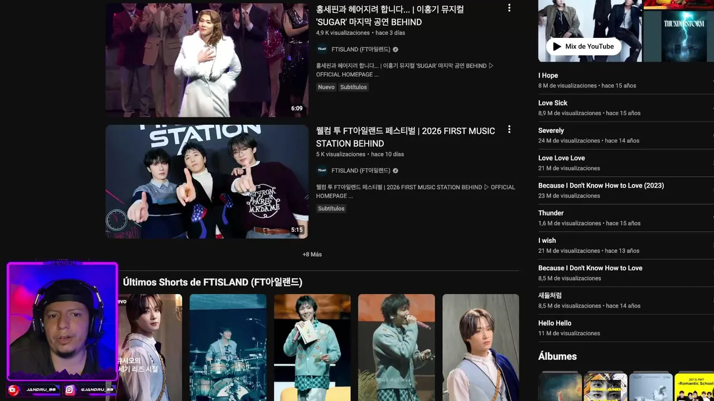The height and width of the screenshot is (401, 714).
Task: Open FTISLAND channel name under SUGAR video
Action: coord(361,49)
